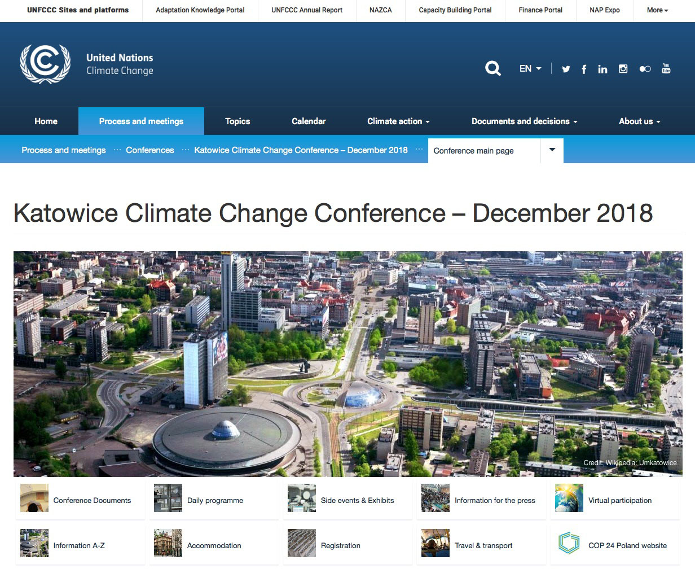The height and width of the screenshot is (582, 695).
Task: Select Process and meetings nav tab
Action: 141,121
